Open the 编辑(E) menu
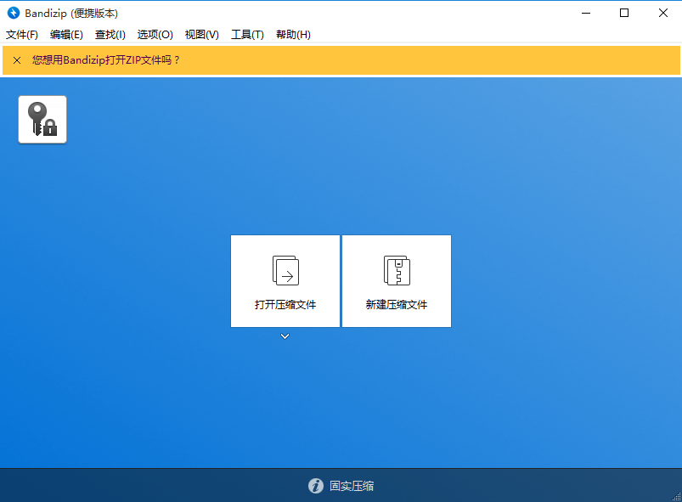The image size is (682, 502). coord(66,35)
